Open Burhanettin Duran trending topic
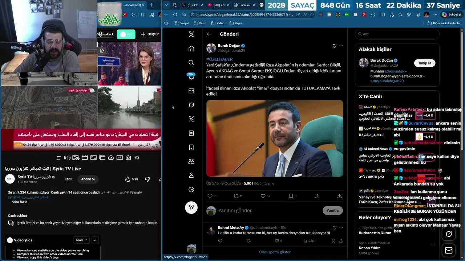This screenshot has height=261, width=465. (x=375, y=233)
